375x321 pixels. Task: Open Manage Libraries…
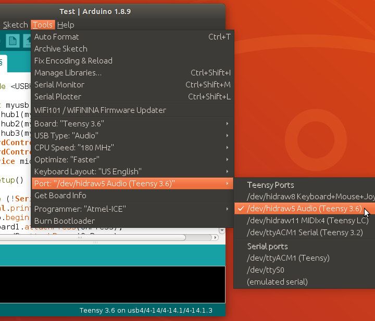pyautogui.click(x=132, y=73)
